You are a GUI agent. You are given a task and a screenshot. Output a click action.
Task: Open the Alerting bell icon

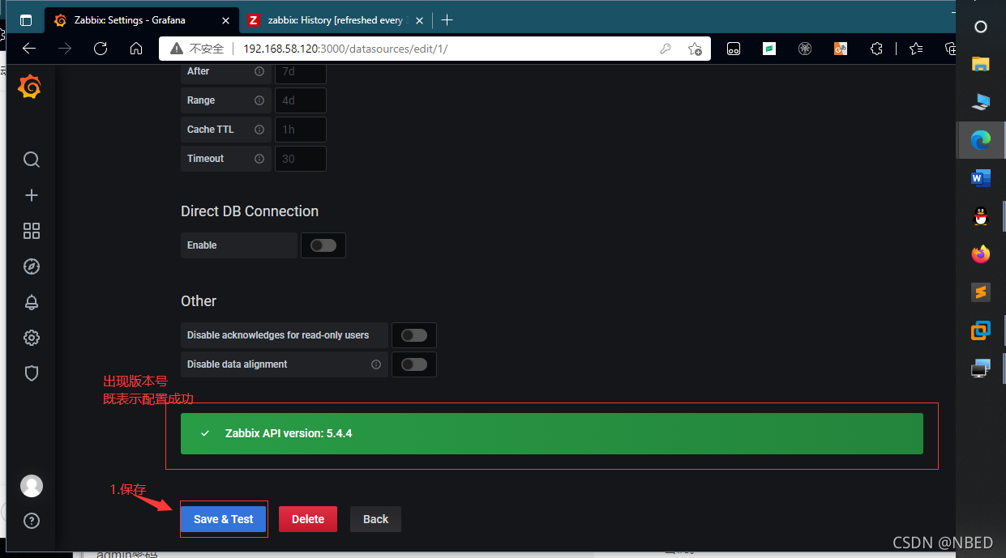[32, 302]
